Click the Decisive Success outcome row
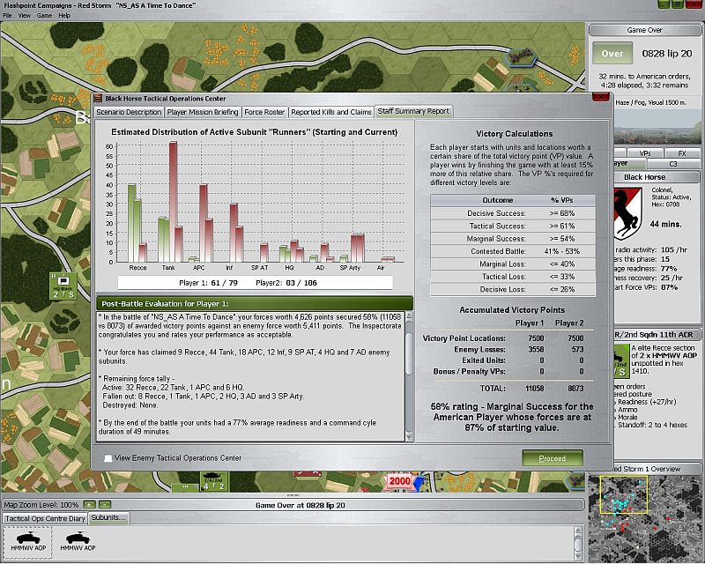 pyautogui.click(x=513, y=213)
